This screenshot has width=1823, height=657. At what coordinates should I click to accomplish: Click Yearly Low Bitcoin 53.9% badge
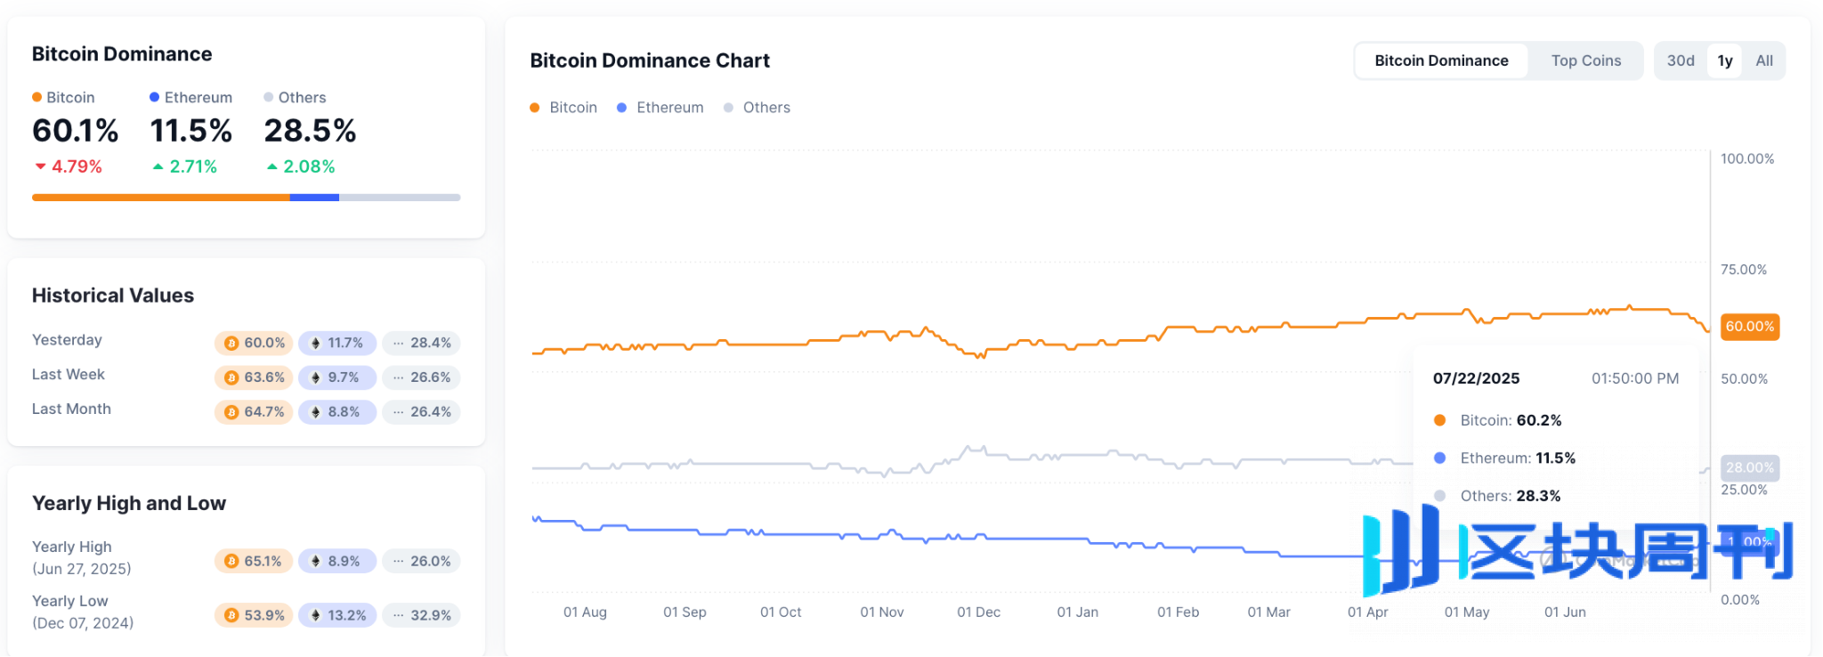tap(254, 615)
